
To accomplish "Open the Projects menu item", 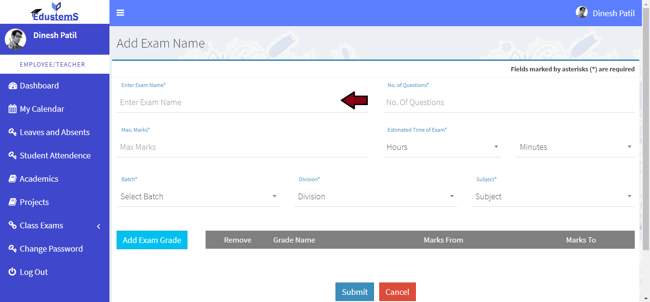I will (34, 202).
